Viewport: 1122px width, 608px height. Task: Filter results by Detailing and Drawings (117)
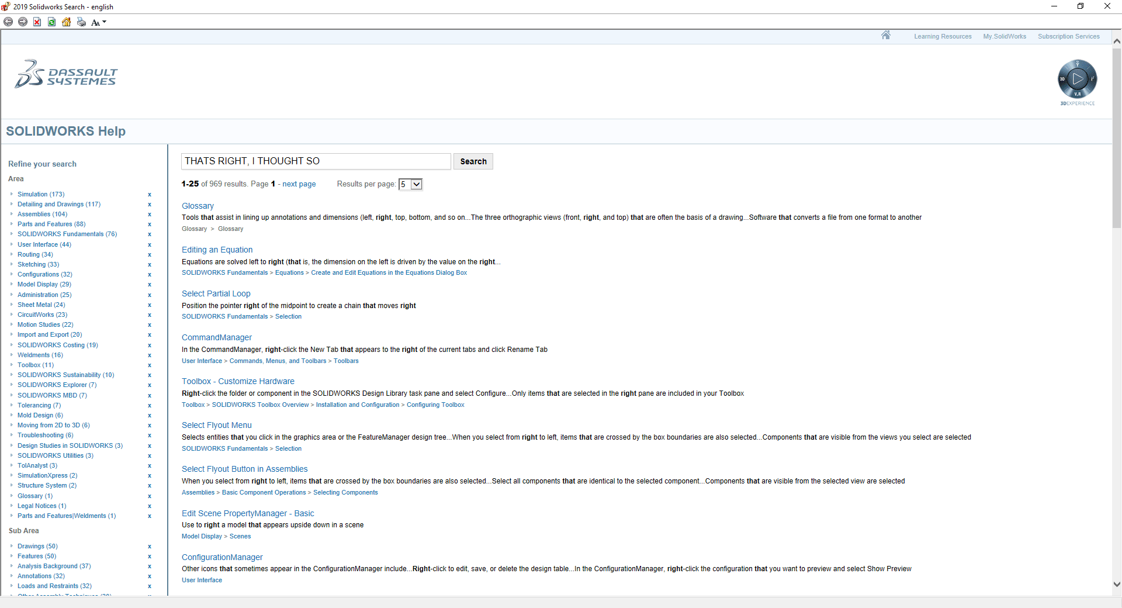click(59, 204)
